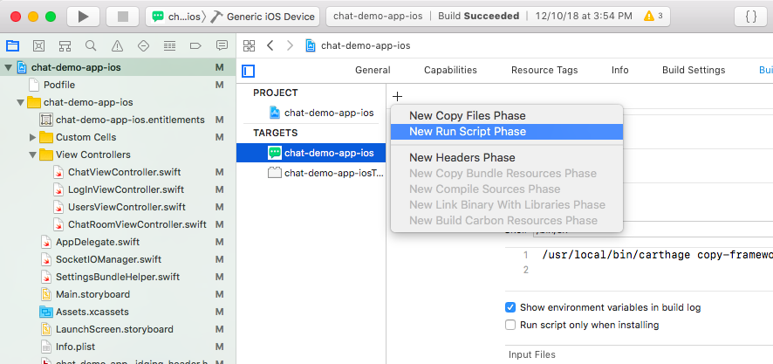Open the test navigator diamond icon
Image resolution: width=773 pixels, height=364 pixels.
[143, 46]
